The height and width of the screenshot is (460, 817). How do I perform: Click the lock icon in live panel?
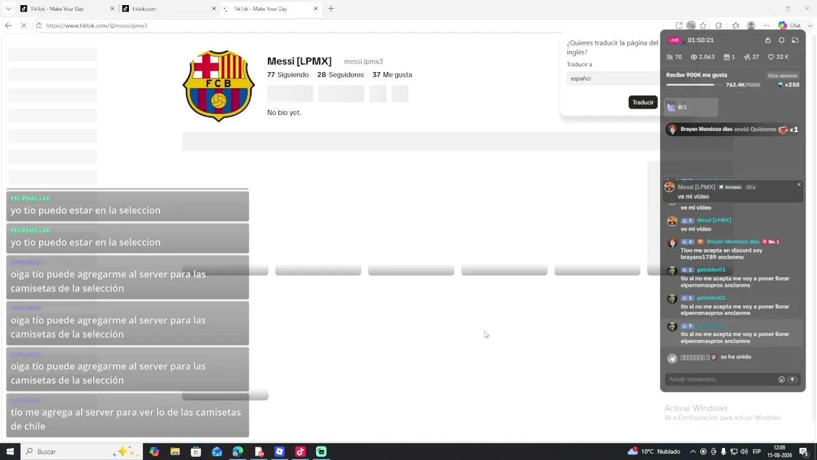tap(768, 40)
